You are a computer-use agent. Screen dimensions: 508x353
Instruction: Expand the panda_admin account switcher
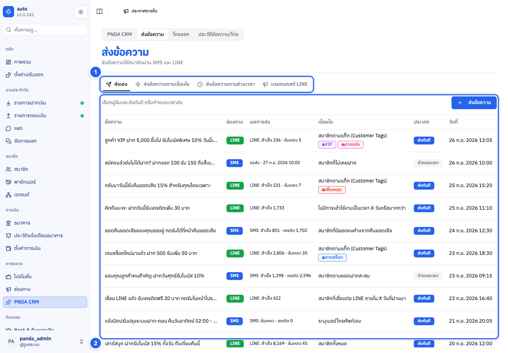[45, 341]
